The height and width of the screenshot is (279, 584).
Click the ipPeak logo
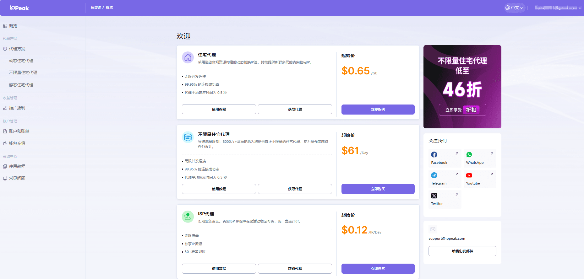19,8
